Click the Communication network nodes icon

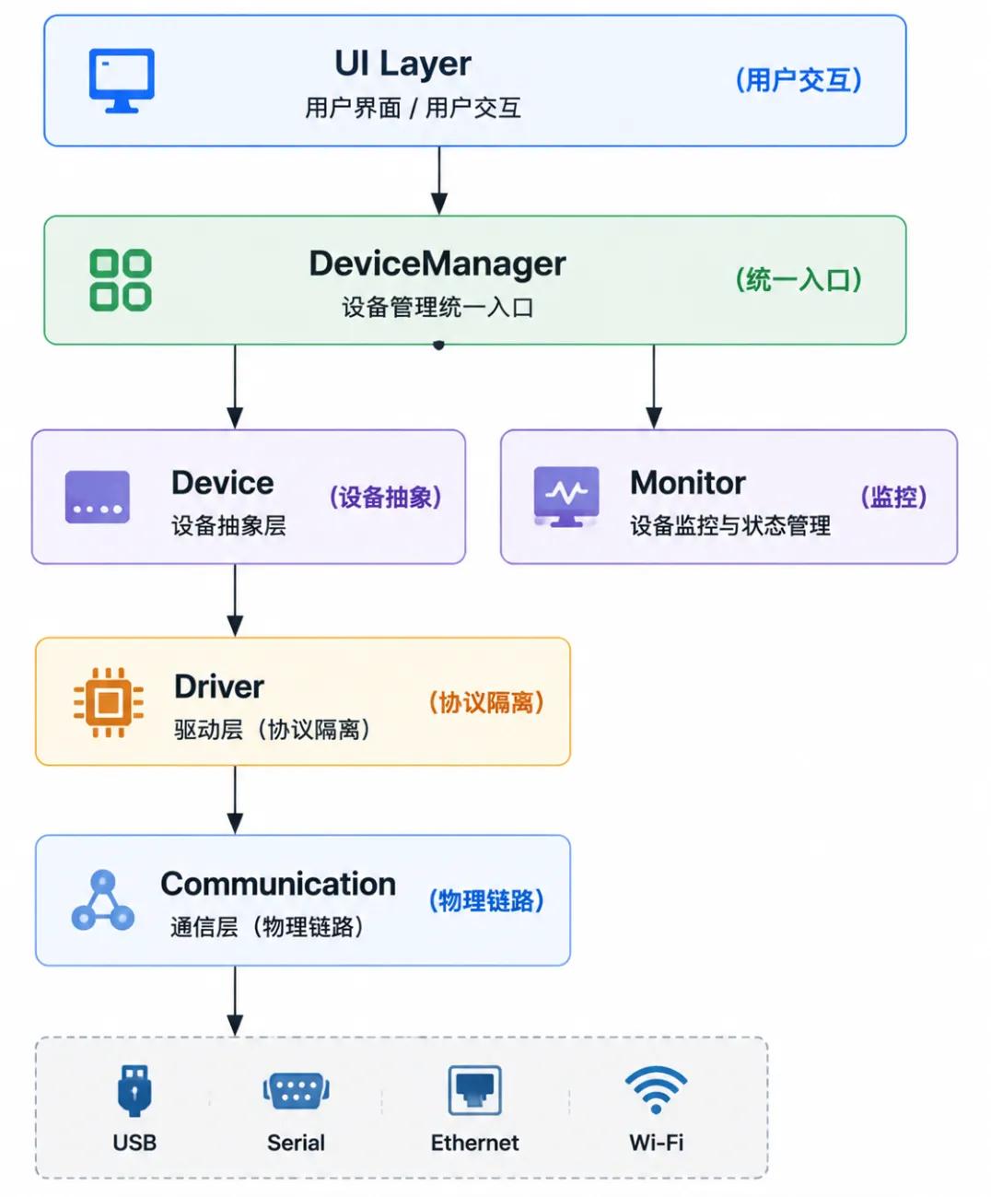(x=103, y=900)
